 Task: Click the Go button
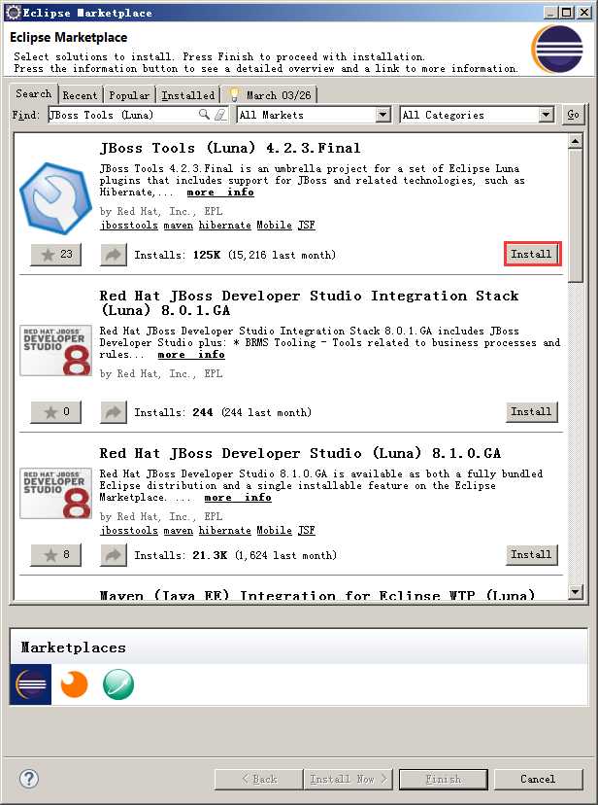(x=573, y=115)
